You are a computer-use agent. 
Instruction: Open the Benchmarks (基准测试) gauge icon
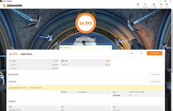tap(145, 4)
